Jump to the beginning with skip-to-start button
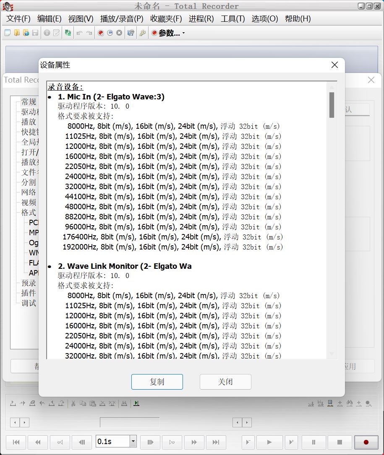 click(x=16, y=442)
